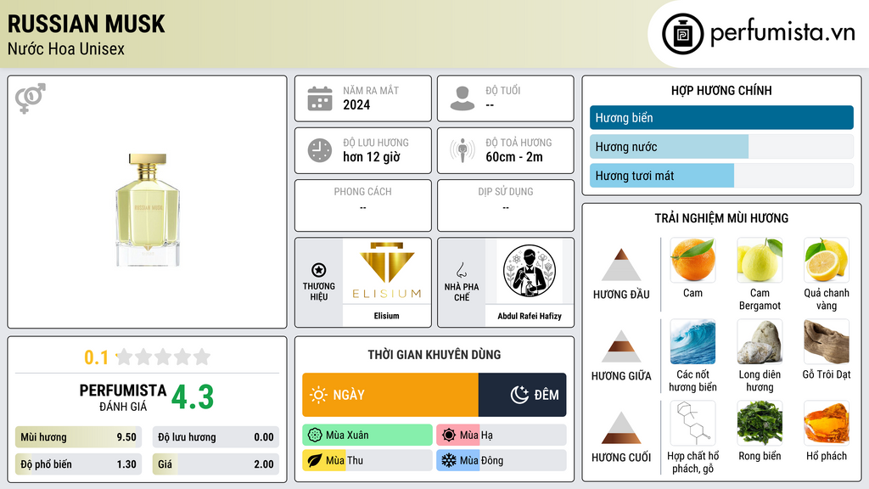Click the Nước Hoa Unisex subtitle
The height and width of the screenshot is (489, 869).
tap(66, 49)
